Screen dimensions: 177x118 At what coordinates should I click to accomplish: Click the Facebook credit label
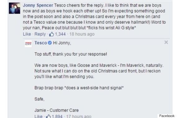click(x=167, y=116)
